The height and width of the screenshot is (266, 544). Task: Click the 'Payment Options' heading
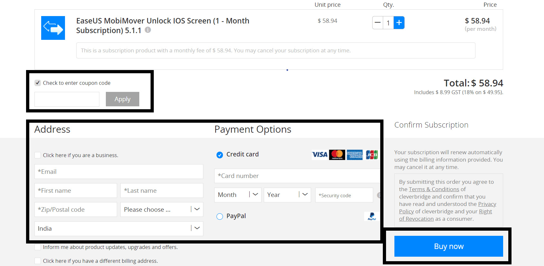click(253, 129)
